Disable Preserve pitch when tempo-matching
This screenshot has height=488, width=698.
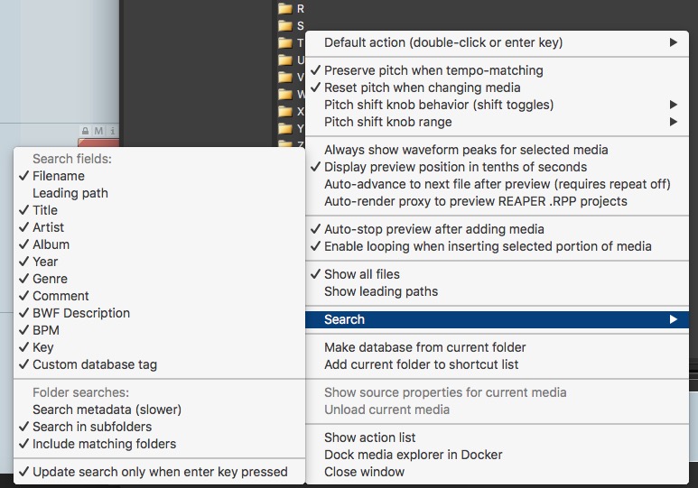tap(433, 70)
